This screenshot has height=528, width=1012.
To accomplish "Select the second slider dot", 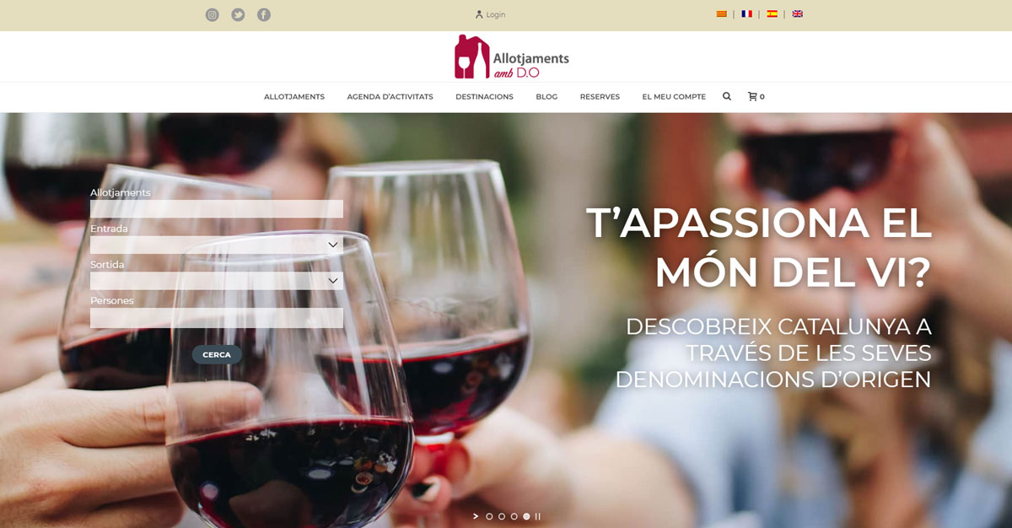I will point(502,516).
